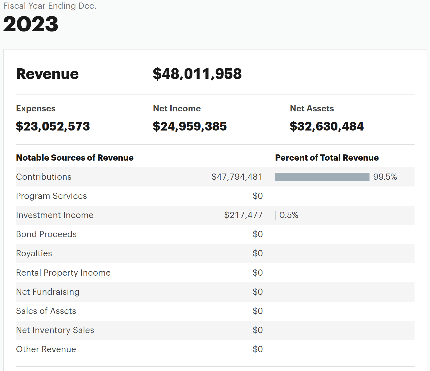
Task: Click the Investment Income row label
Action: [55, 215]
